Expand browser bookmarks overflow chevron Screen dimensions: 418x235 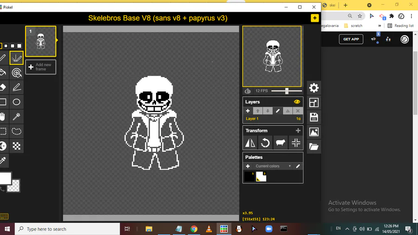tap(379, 26)
